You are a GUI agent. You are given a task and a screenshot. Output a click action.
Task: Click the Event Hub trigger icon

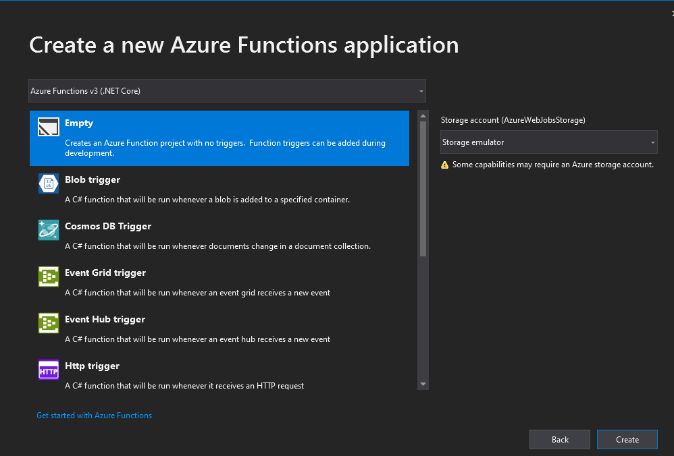tap(48, 322)
